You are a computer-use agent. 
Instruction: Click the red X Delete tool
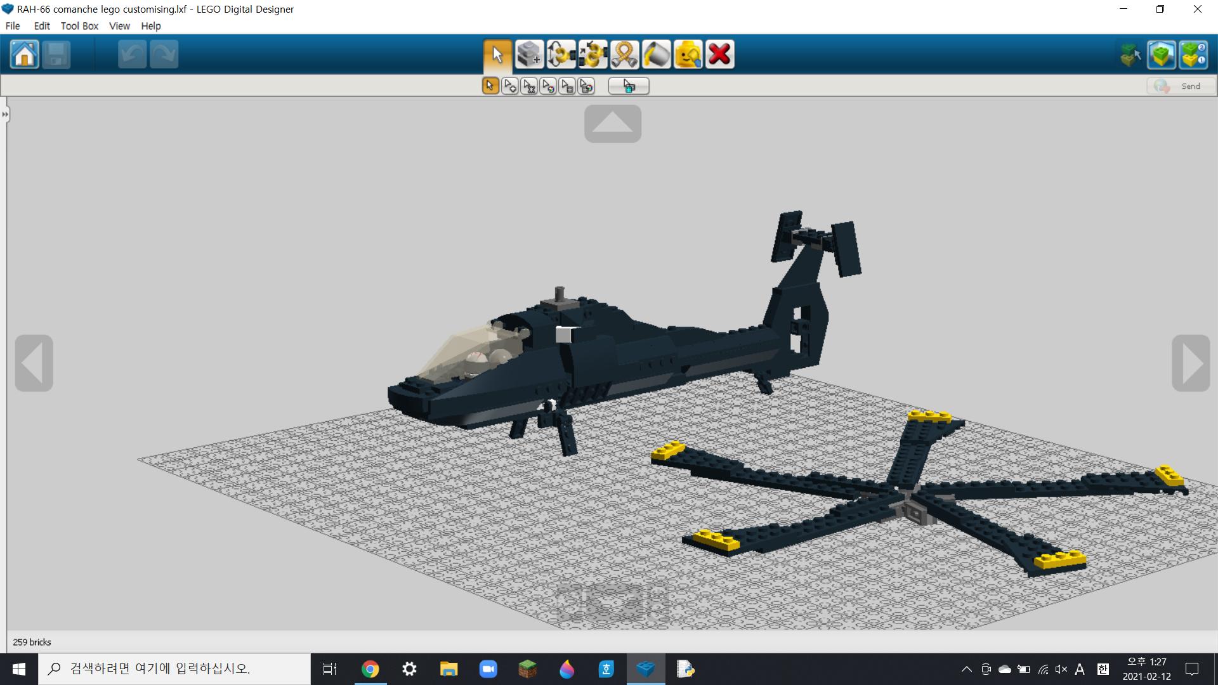719,55
